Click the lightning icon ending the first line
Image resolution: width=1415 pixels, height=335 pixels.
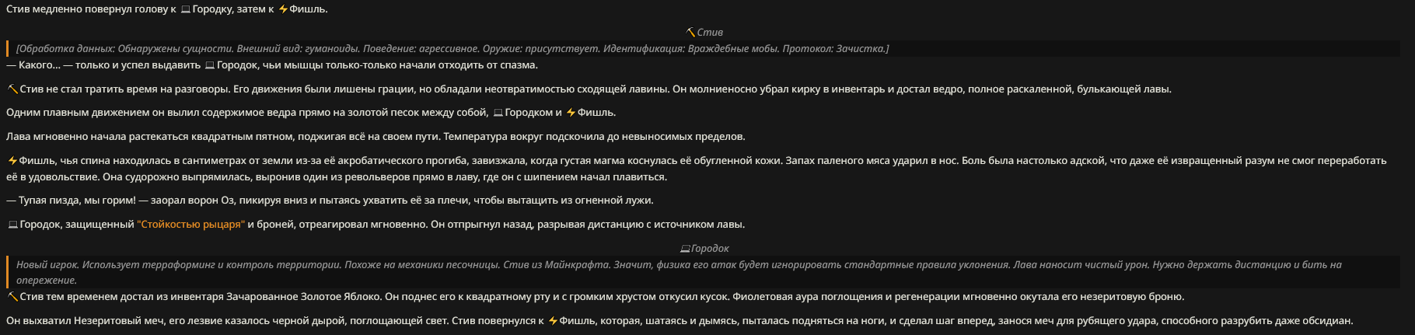coord(283,9)
